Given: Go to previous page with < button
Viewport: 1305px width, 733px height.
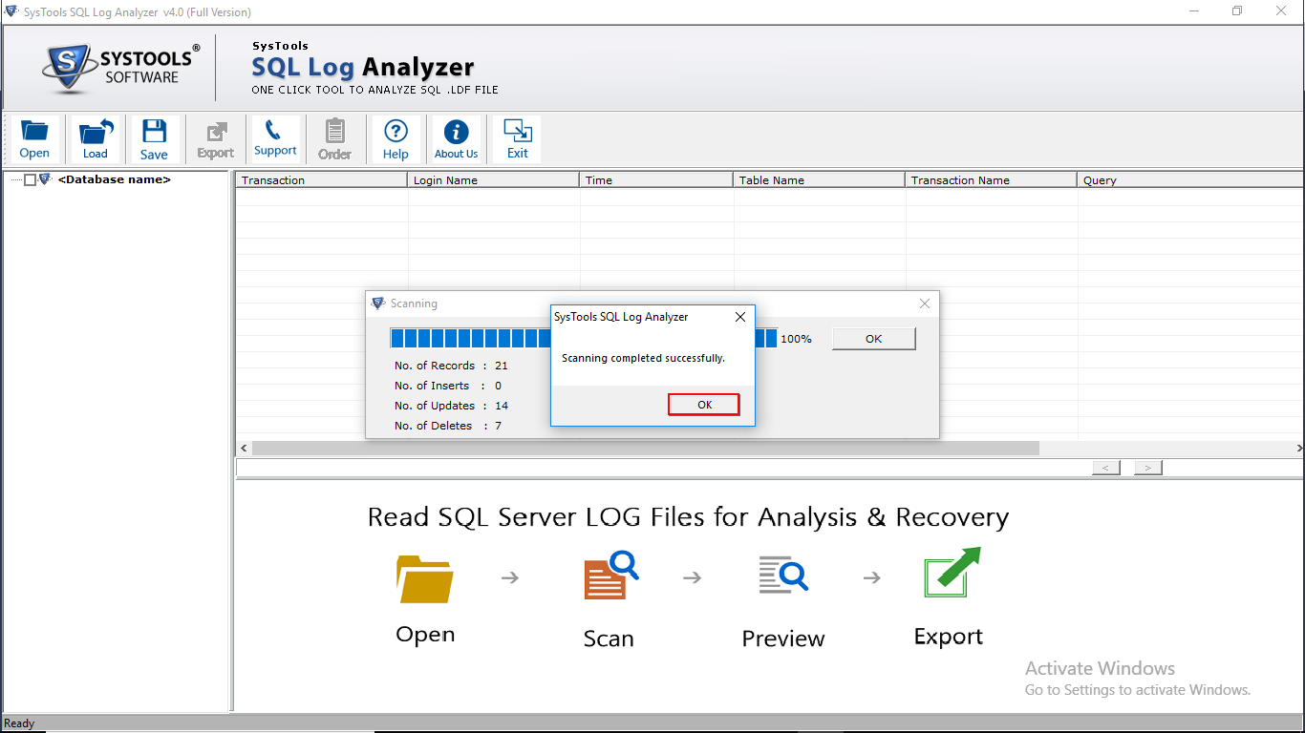Looking at the screenshot, I should coord(1105,468).
